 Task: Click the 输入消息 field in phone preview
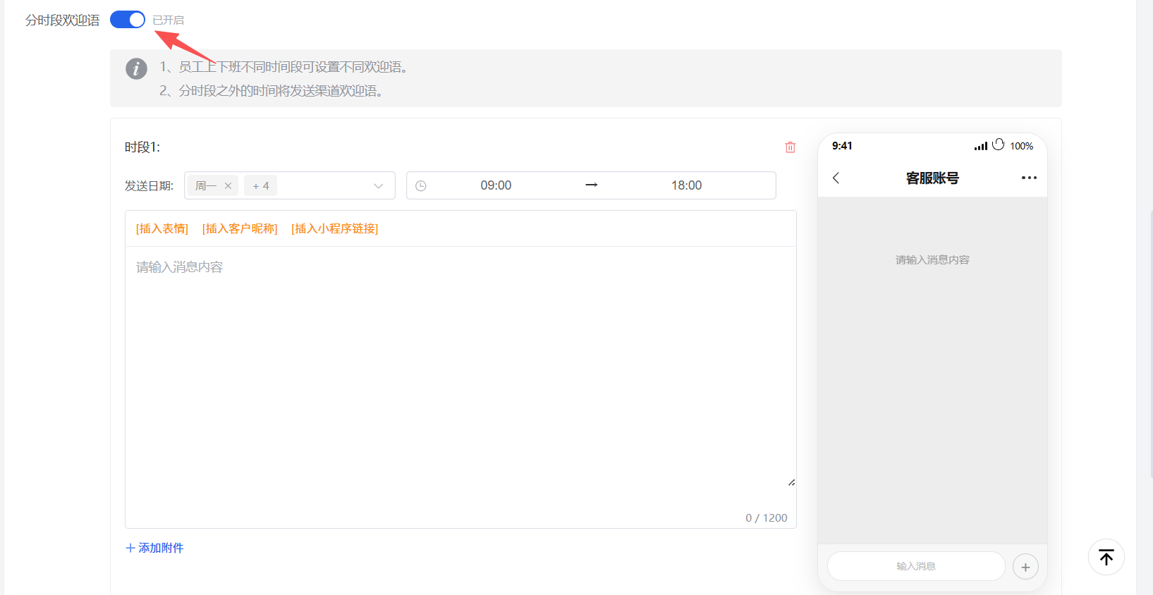point(916,566)
